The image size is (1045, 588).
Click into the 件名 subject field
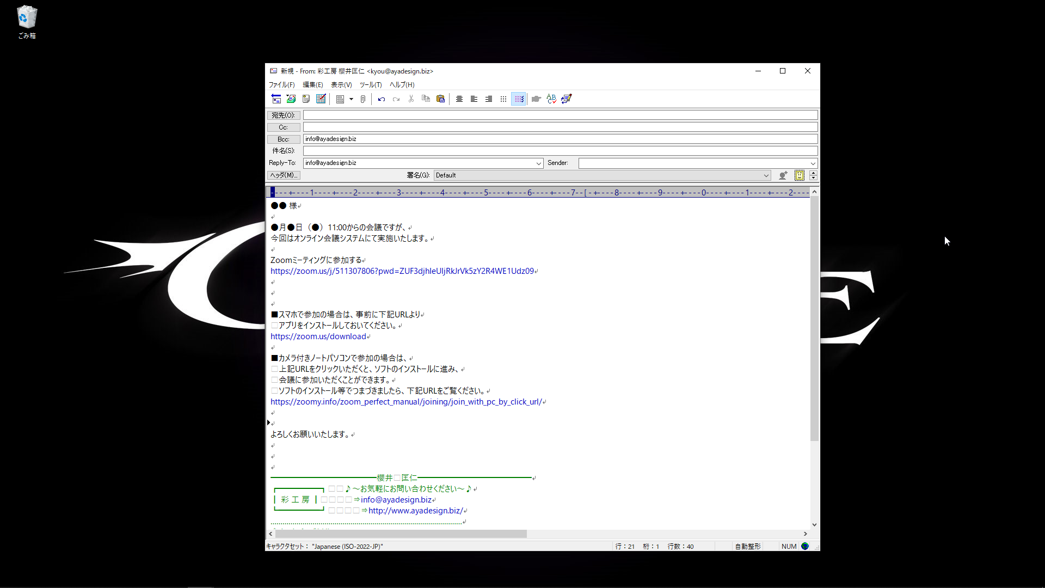(x=560, y=151)
